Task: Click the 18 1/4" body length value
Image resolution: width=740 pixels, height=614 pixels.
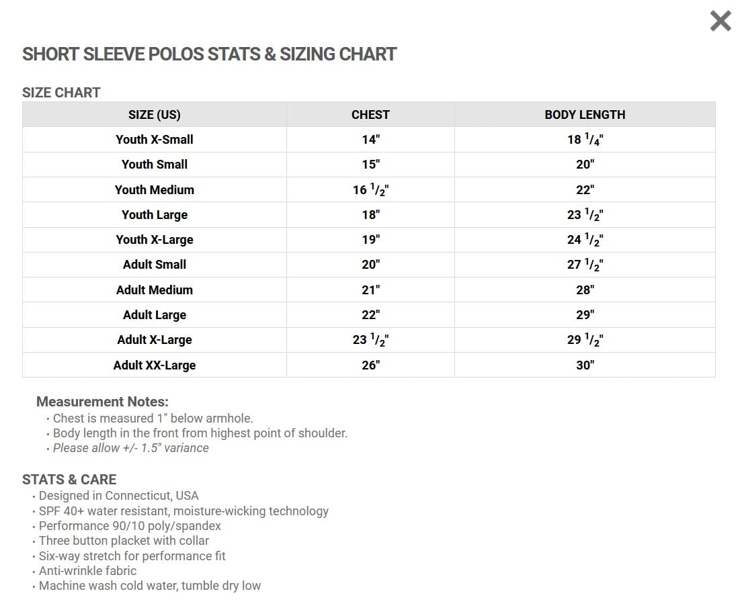Action: [x=585, y=140]
